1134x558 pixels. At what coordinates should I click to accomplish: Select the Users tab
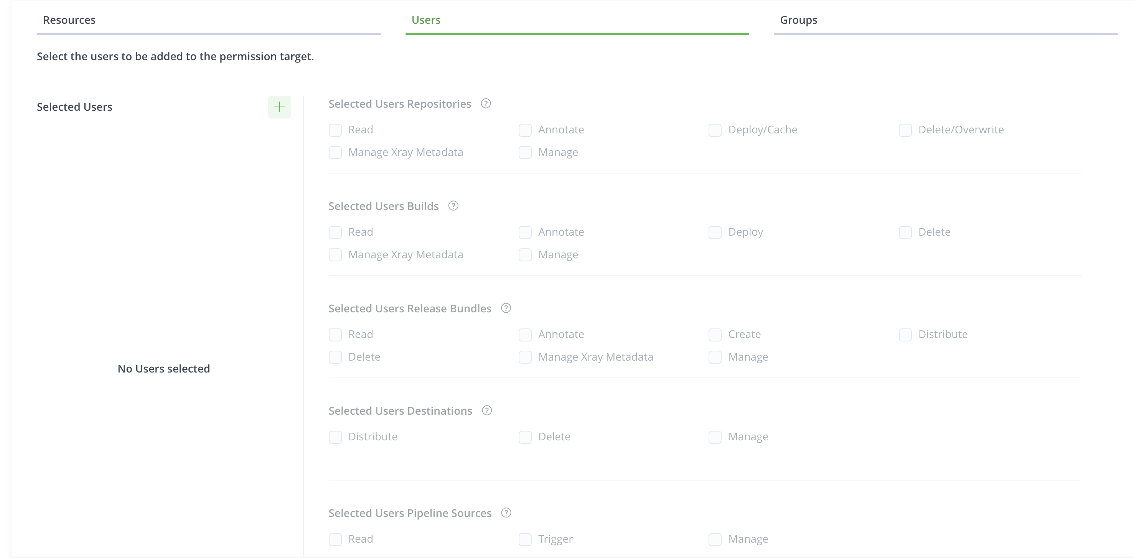point(426,20)
